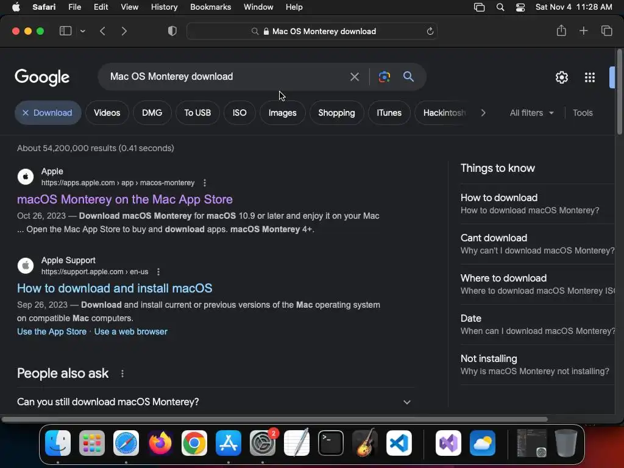Viewport: 624px width, 468px height.
Task: Remove the Download filter chip
Action: click(48, 113)
